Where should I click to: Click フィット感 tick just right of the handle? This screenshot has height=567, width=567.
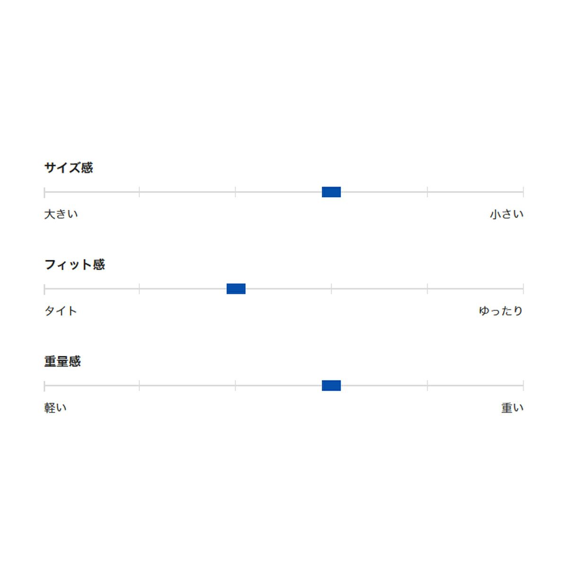(x=331, y=289)
